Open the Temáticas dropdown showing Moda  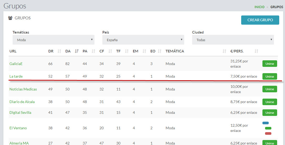[54, 40]
